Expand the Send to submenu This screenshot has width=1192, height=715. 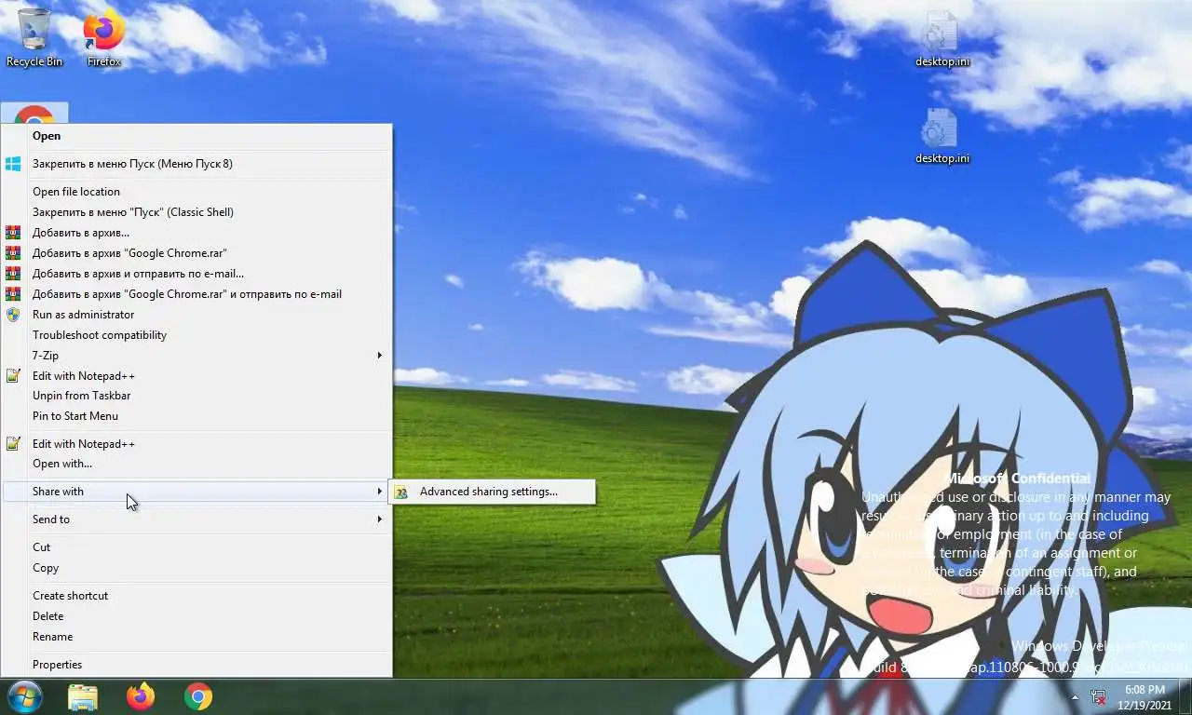[197, 519]
